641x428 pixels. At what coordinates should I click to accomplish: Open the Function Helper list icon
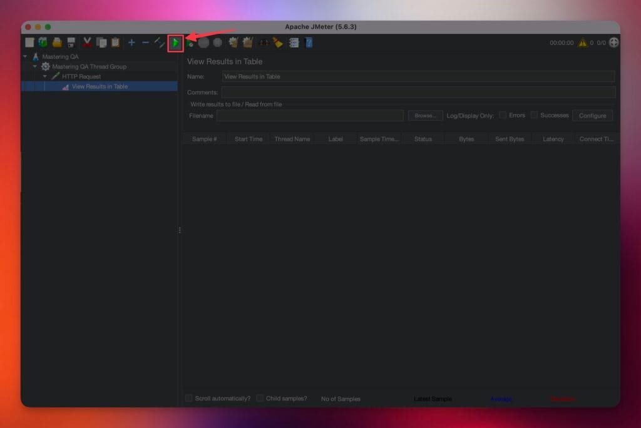pyautogui.click(x=294, y=43)
